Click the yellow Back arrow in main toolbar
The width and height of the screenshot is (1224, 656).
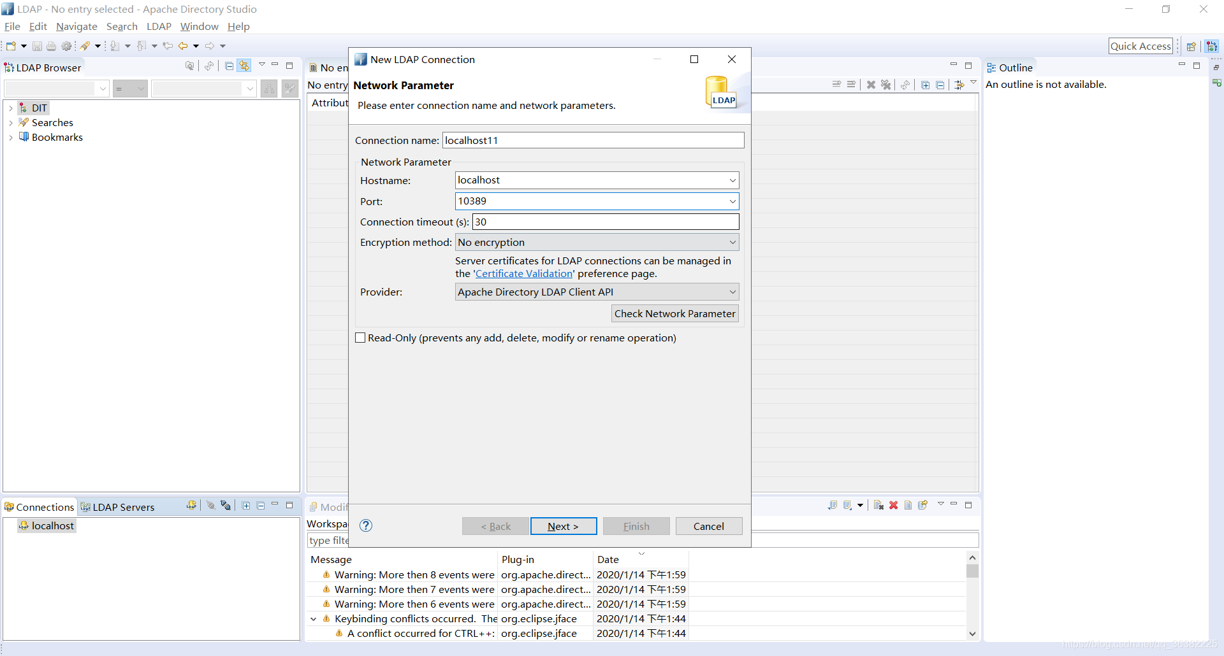183,46
